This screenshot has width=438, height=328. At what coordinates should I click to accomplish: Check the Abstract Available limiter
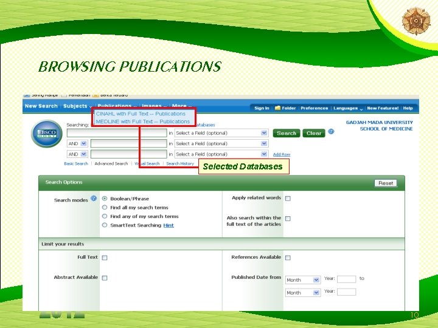click(x=105, y=278)
